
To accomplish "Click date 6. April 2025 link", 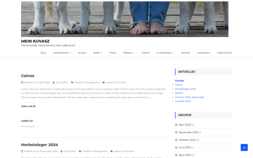I will tap(43, 83).
